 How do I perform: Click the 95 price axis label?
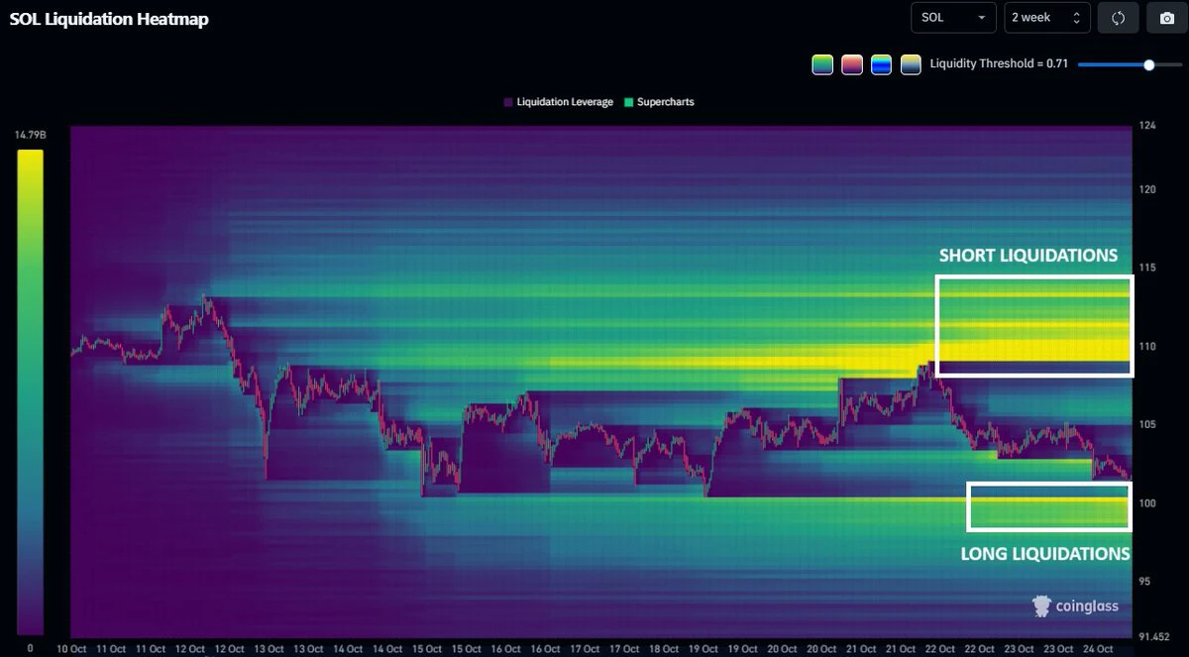point(1145,582)
